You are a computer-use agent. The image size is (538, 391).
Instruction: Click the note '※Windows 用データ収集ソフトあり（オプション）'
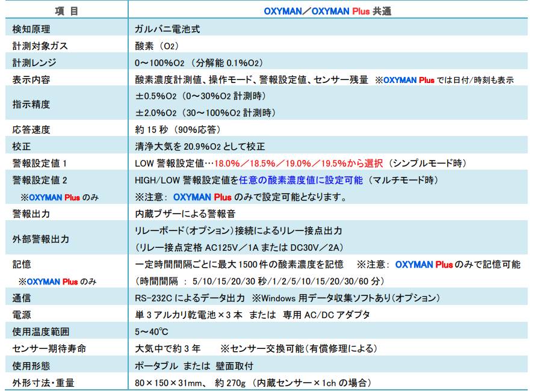[x=346, y=298]
